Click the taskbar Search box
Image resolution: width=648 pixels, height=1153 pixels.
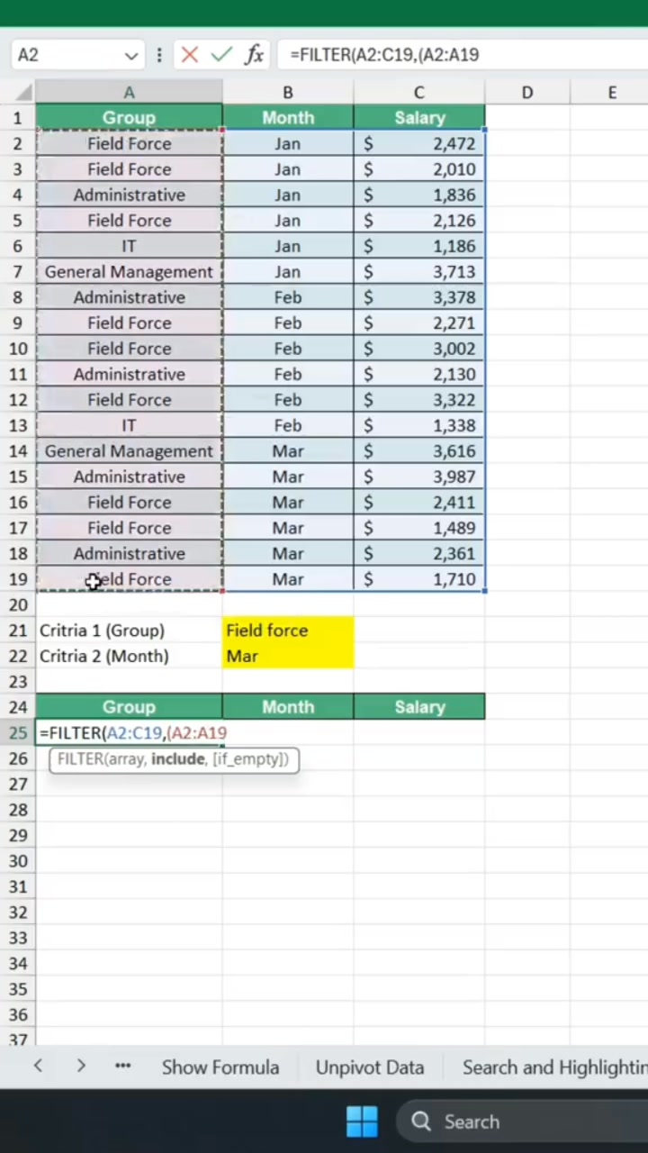(522, 1121)
